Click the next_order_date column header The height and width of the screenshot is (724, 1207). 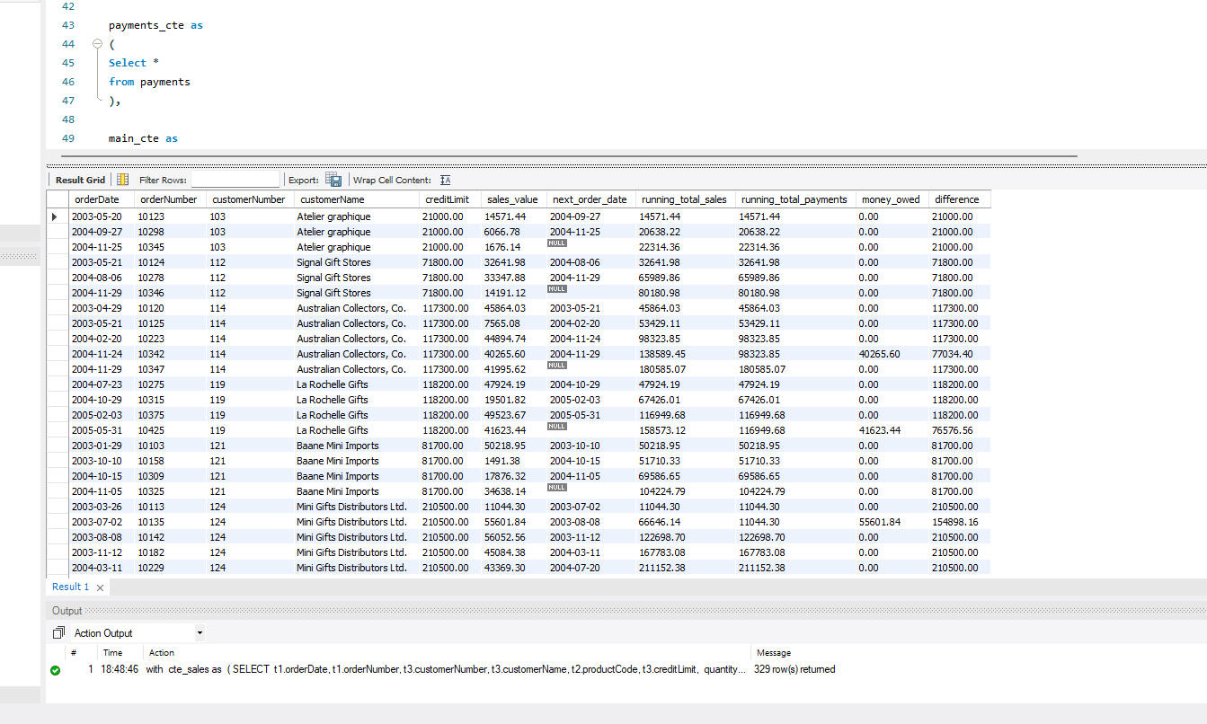591,199
